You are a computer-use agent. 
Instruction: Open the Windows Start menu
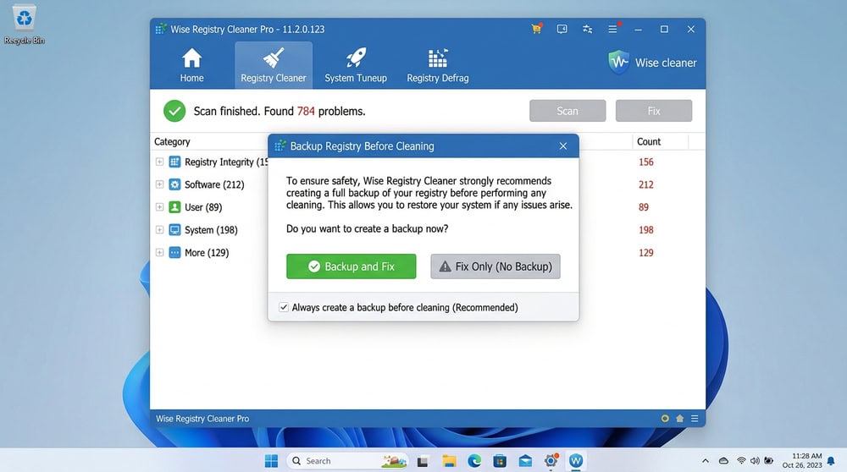(271, 461)
